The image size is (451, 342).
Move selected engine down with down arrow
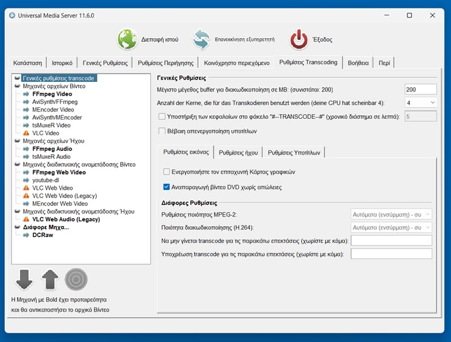24,280
